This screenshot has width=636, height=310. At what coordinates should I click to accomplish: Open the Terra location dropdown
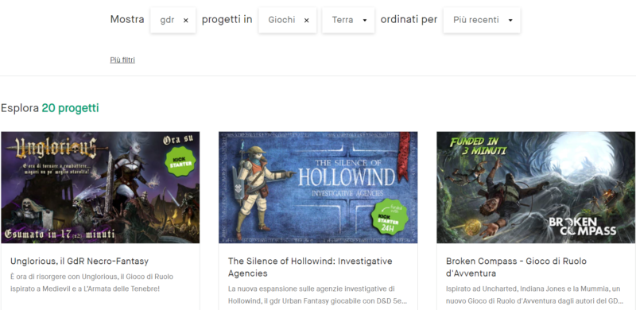tap(348, 20)
